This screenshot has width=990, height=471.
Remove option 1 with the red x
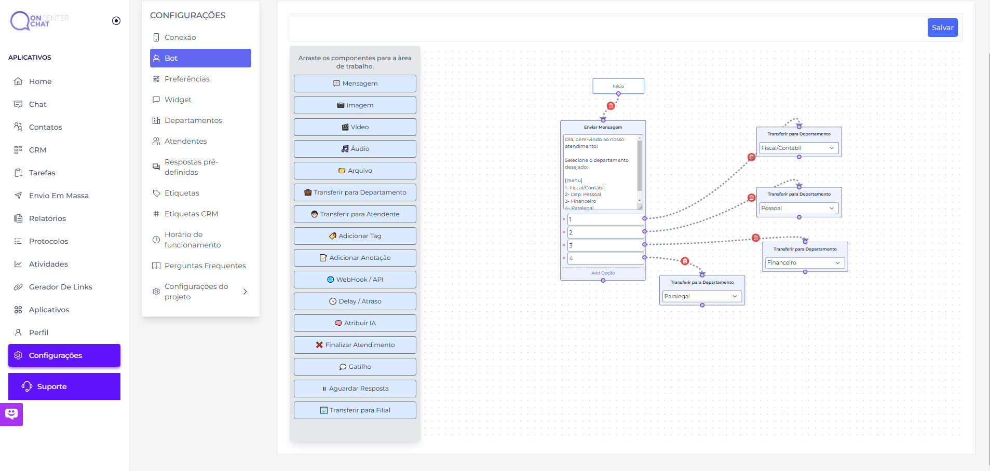[x=564, y=219]
